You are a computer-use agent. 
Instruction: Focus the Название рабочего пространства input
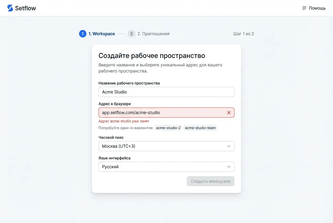[166, 92]
